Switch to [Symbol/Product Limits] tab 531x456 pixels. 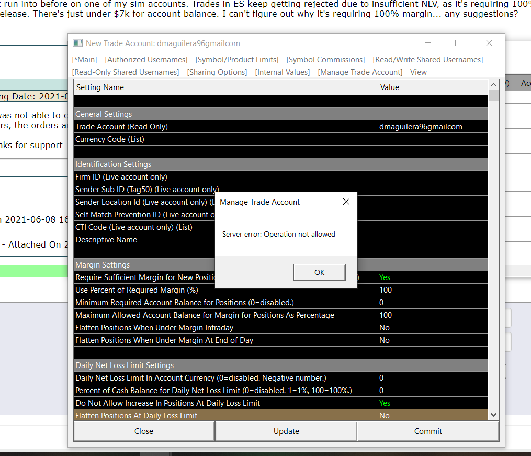click(237, 60)
